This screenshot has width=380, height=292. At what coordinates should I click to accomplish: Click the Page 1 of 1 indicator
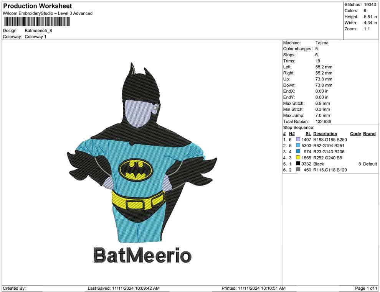(366, 288)
